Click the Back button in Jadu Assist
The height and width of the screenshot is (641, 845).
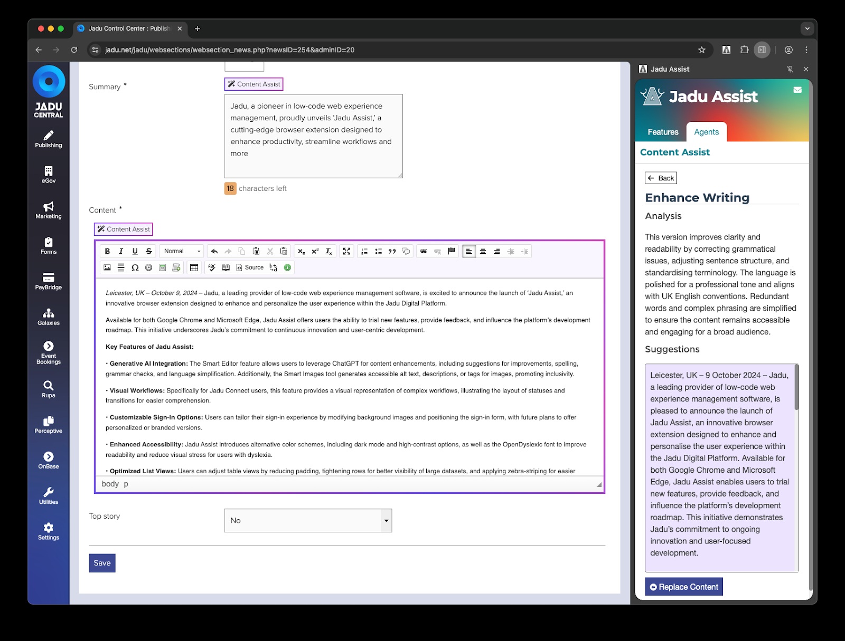coord(661,178)
